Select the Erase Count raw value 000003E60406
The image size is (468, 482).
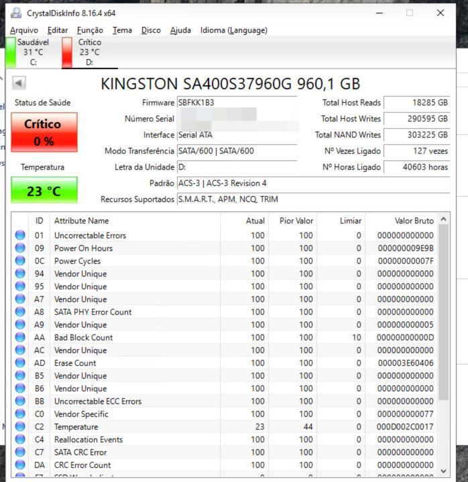406,363
